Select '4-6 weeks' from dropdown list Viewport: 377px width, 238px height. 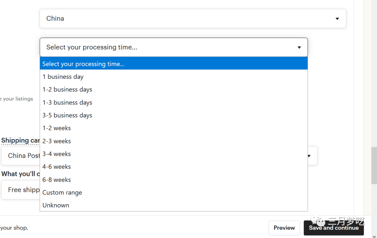point(57,167)
